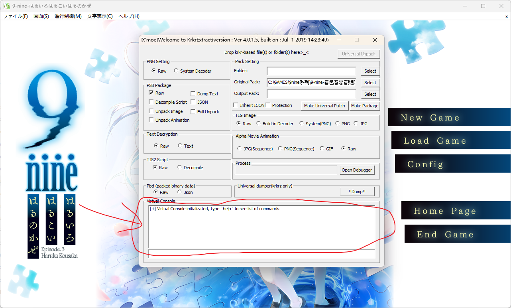511x308 pixels.
Task: Click the Folder input field
Action: (x=311, y=71)
